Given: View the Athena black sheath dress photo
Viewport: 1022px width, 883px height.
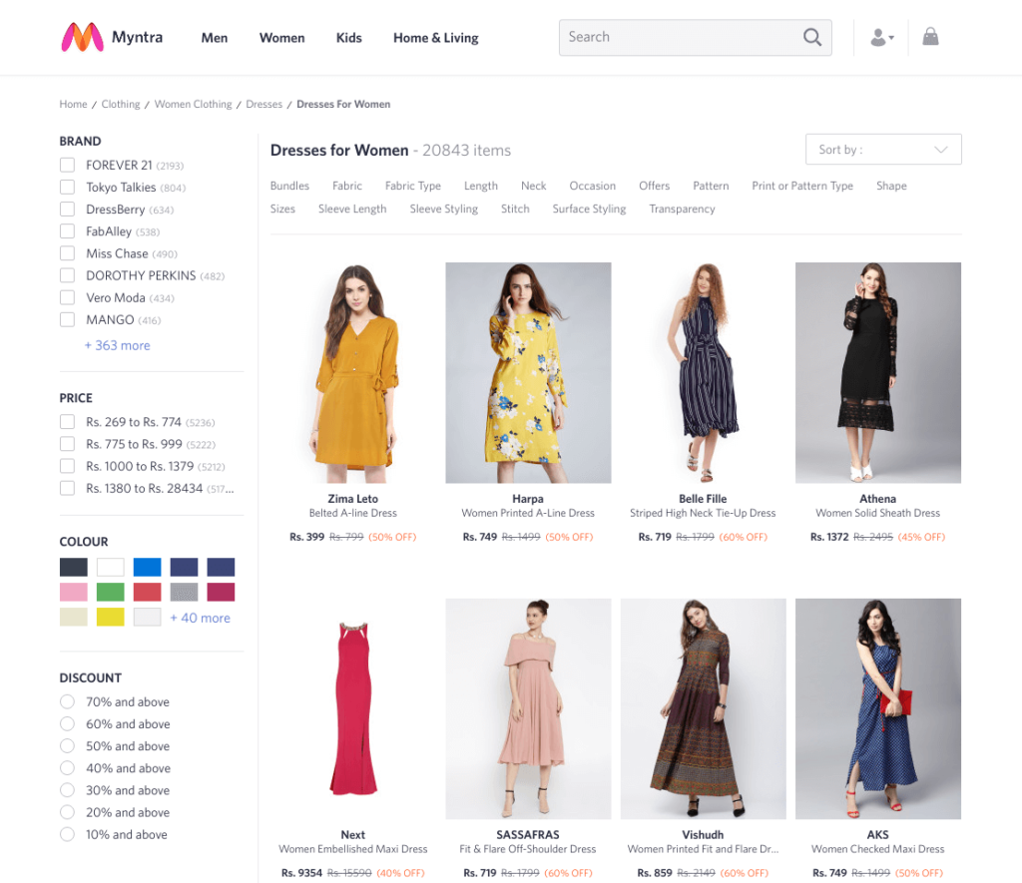Looking at the screenshot, I should 878,373.
